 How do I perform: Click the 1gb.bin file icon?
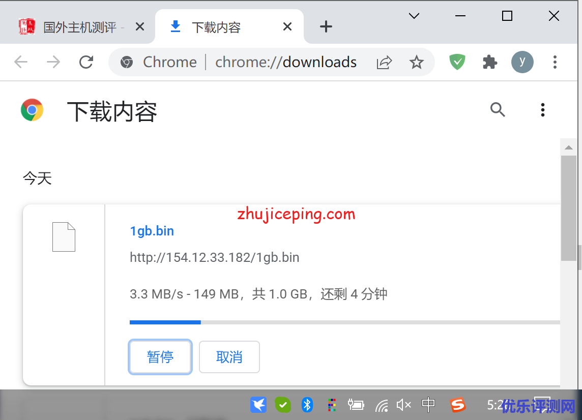tap(64, 237)
